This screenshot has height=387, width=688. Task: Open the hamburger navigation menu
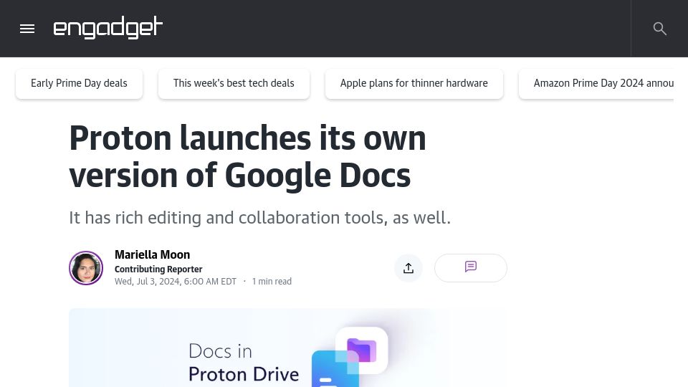click(x=27, y=29)
